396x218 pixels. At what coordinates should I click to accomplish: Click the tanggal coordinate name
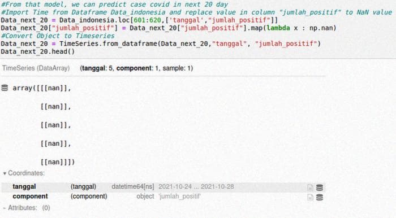coord(24,186)
